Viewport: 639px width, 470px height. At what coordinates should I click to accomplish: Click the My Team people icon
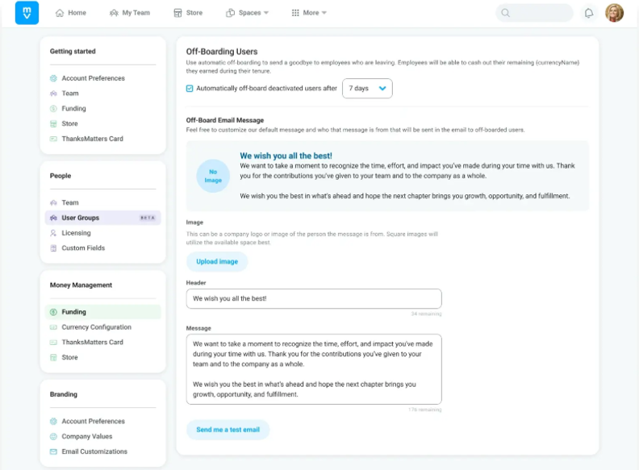point(114,13)
